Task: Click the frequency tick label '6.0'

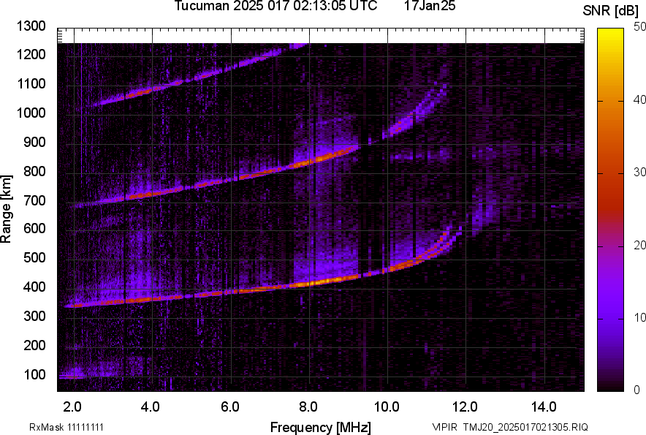Action: [230, 407]
